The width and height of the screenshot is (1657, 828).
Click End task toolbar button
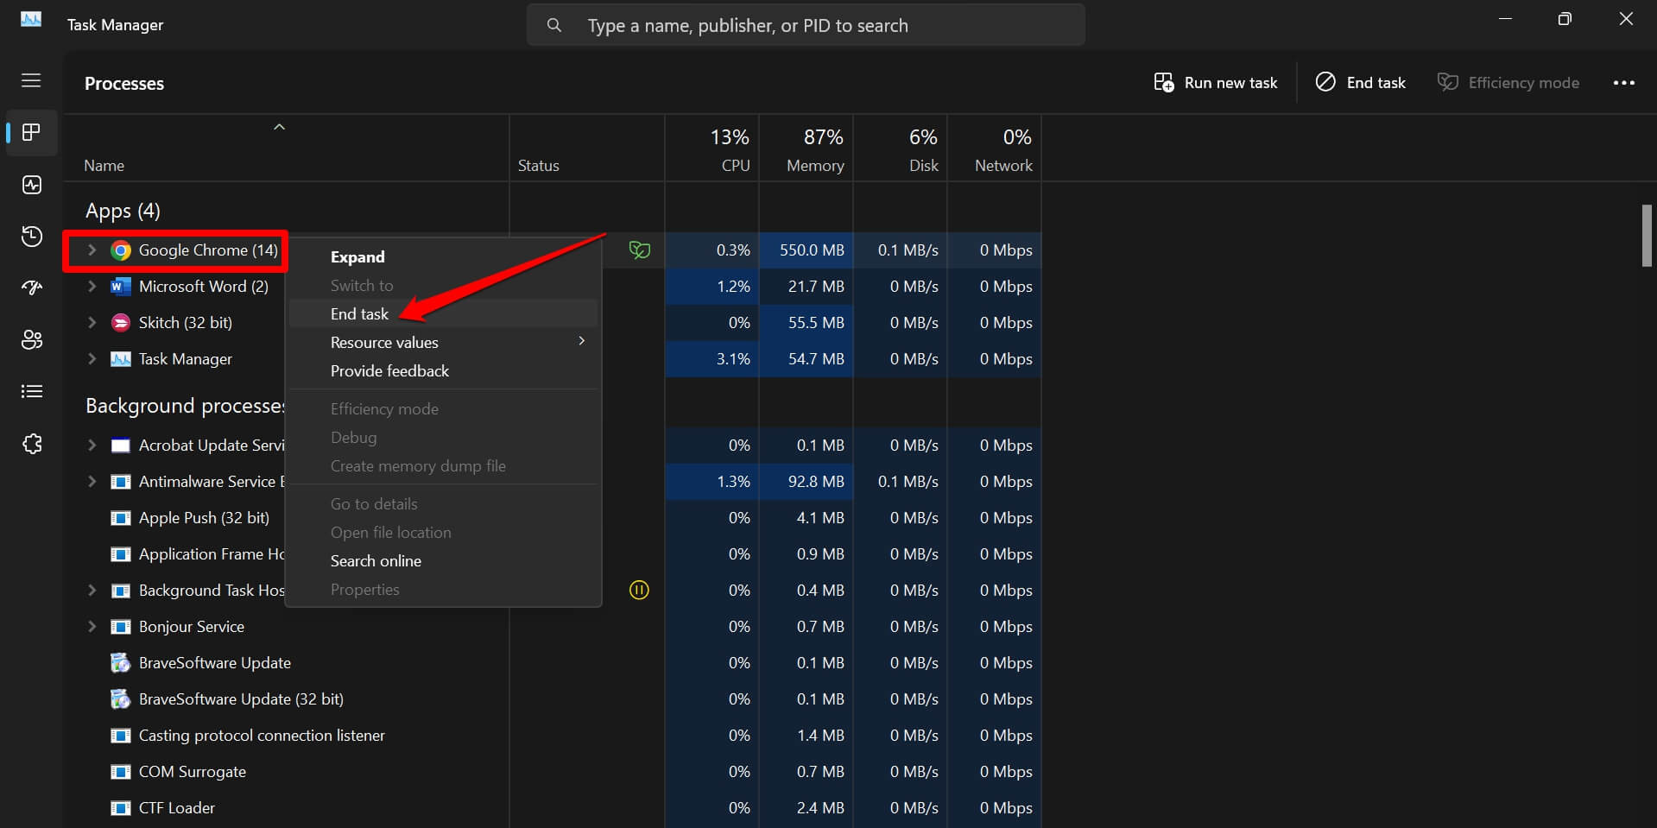coord(1361,83)
